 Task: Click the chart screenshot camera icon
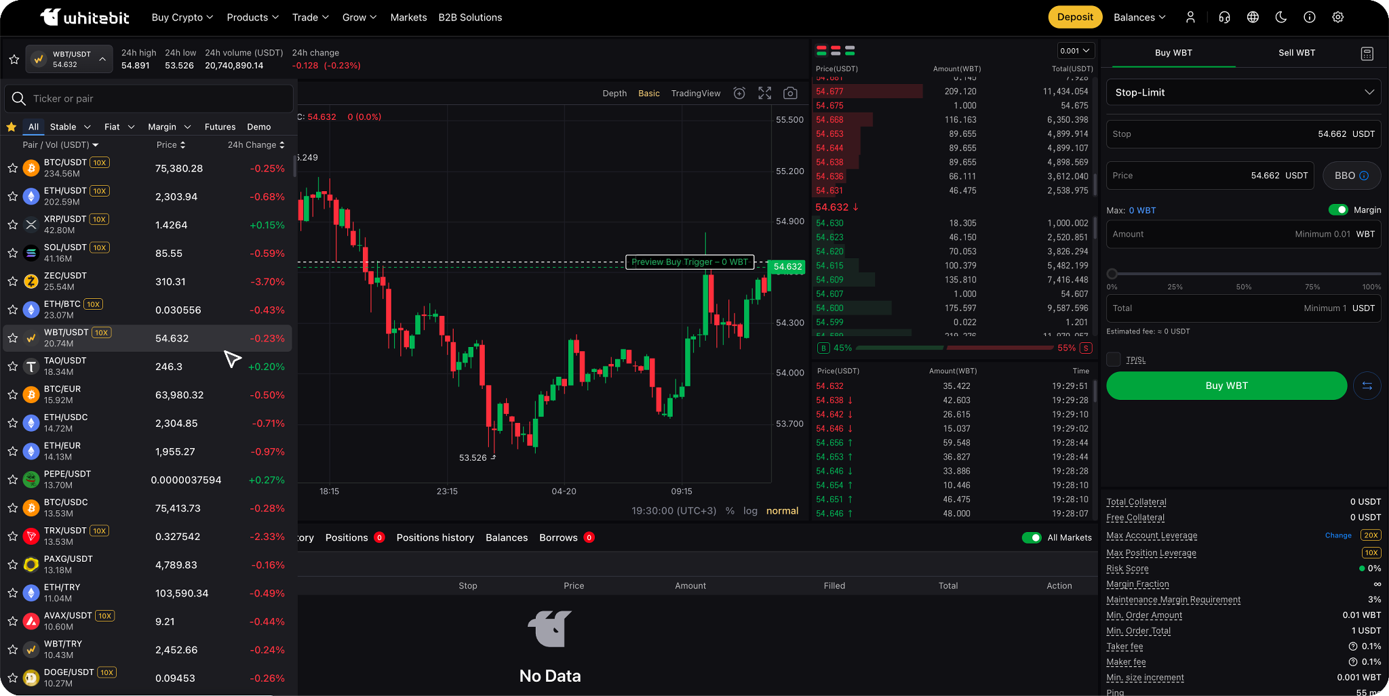click(x=790, y=94)
